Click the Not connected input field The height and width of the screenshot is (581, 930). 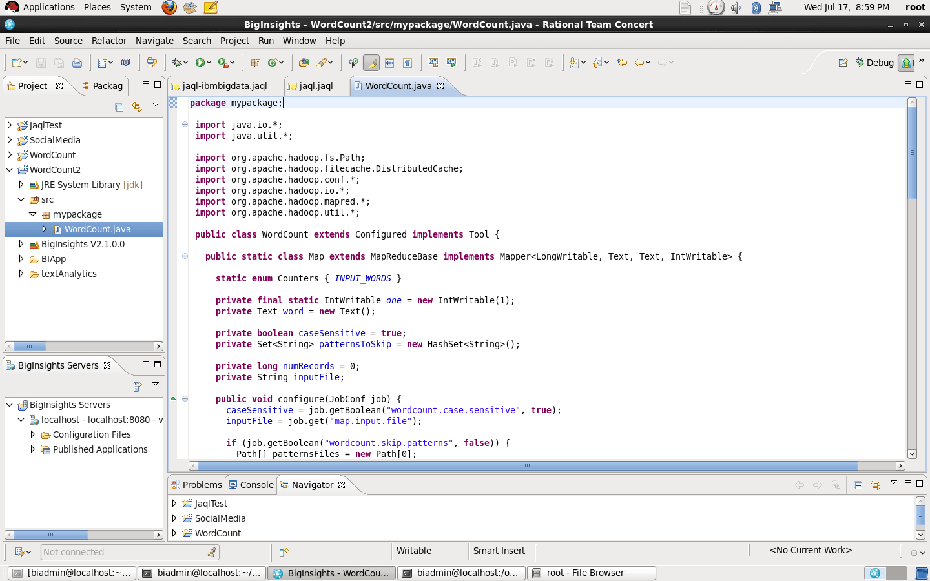point(123,552)
